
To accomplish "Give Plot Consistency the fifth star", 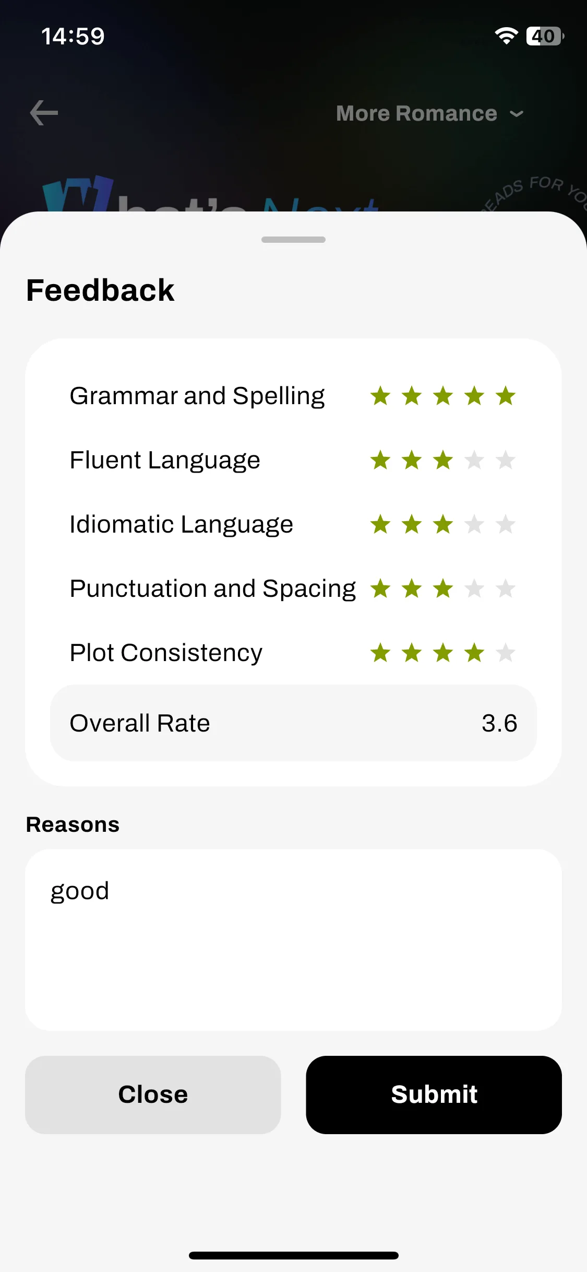I will click(506, 653).
